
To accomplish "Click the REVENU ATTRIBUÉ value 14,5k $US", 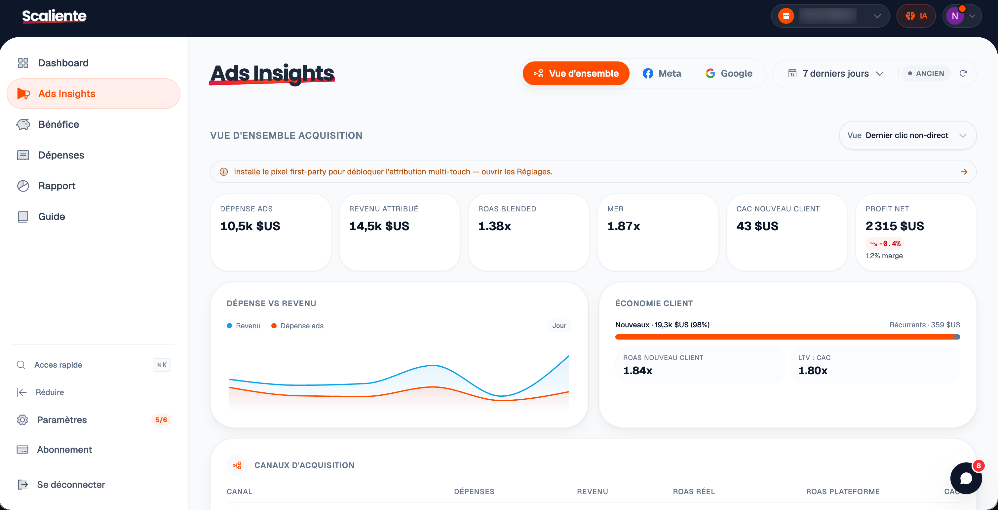I will [x=379, y=226].
